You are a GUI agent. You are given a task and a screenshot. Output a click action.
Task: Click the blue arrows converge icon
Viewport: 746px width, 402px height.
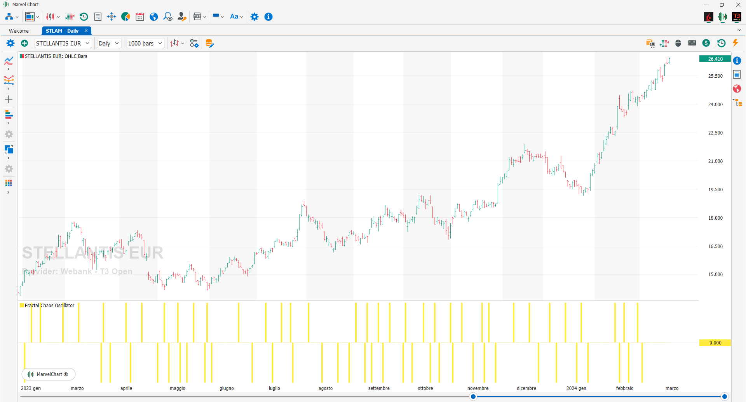pos(112,16)
